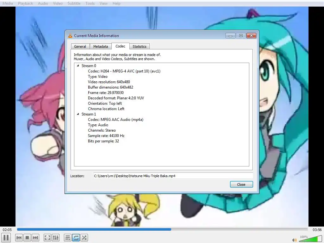Open the Playback menu
The height and width of the screenshot is (243, 324).
tap(25, 3)
